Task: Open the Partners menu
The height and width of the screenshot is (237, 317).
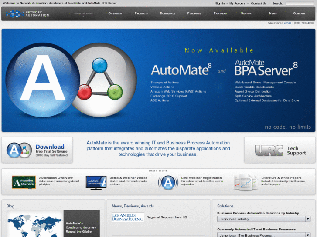Action: (x=220, y=13)
